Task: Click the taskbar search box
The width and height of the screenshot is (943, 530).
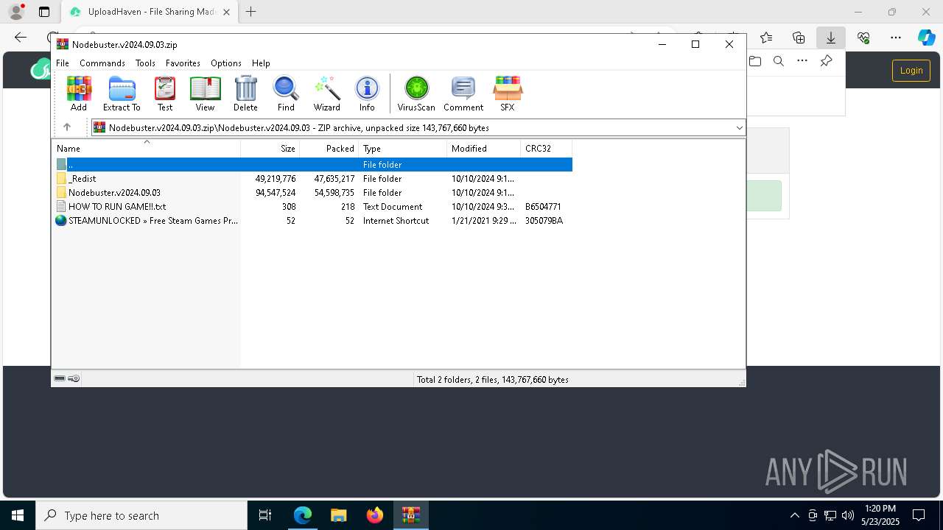Action: [141, 515]
